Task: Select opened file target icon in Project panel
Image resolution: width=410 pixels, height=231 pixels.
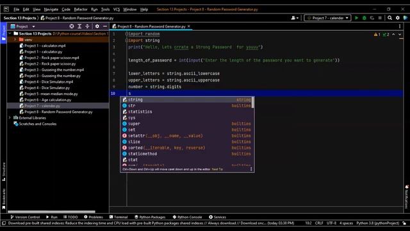Action: click(71, 26)
